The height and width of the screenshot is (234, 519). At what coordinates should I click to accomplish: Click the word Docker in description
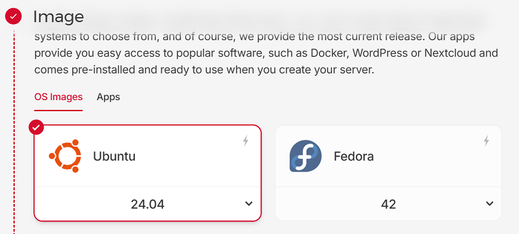click(328, 53)
